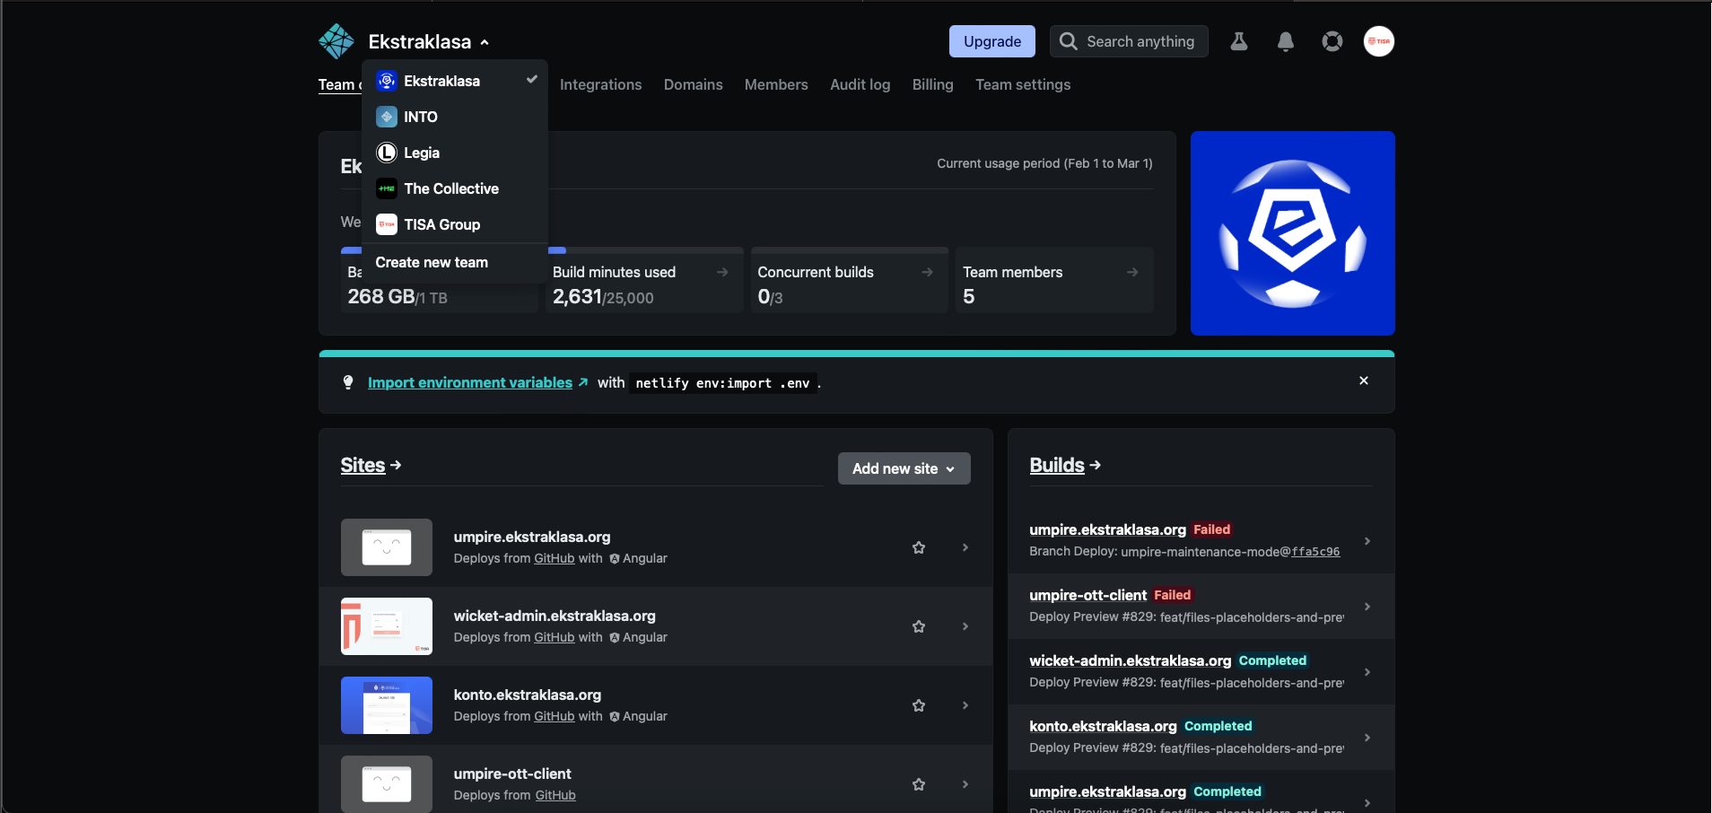1712x813 pixels.
Task: Click The Collective team icon
Action: [387, 188]
